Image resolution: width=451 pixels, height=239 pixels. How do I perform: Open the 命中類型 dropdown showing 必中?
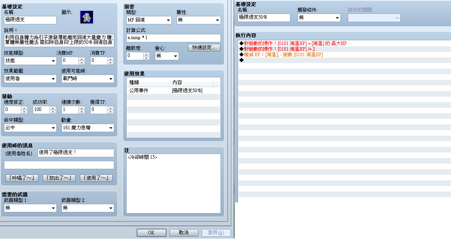[x=30, y=128]
